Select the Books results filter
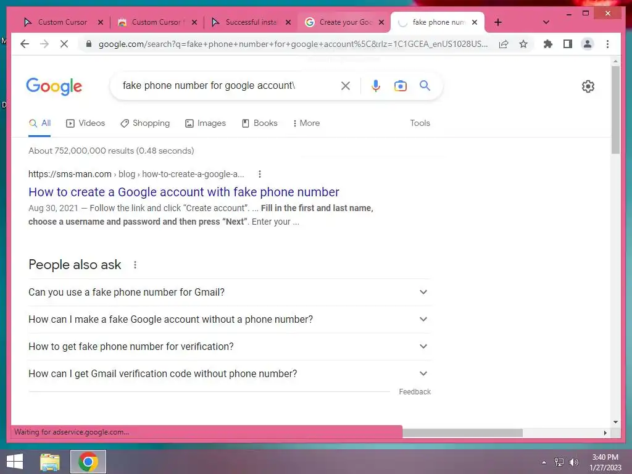This screenshot has height=474, width=632. (x=260, y=123)
